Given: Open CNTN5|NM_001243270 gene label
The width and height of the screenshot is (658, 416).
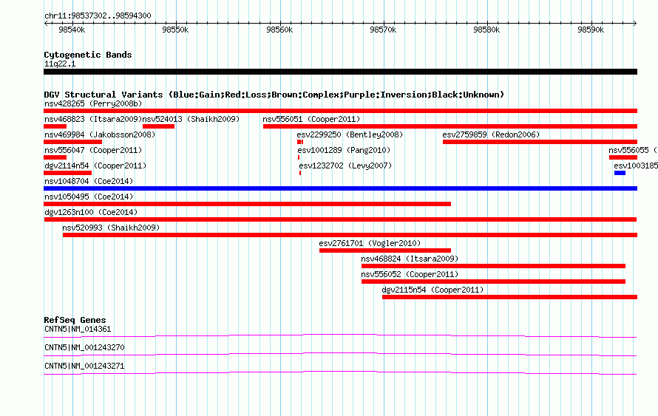Looking at the screenshot, I should click(84, 347).
